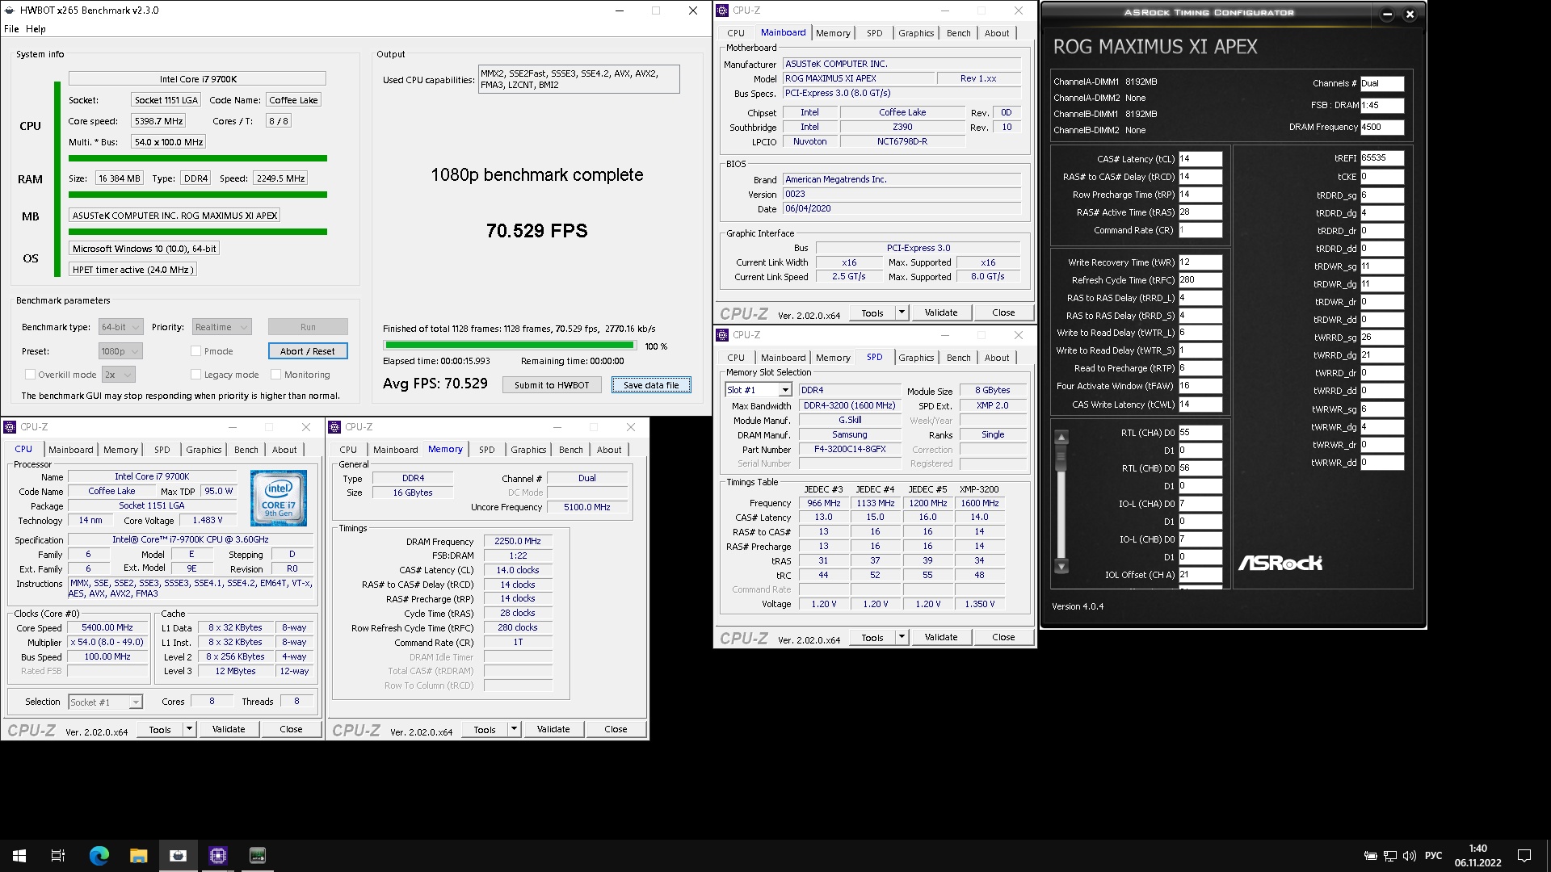This screenshot has height=872, width=1551.
Task: Click Submit to HWBOT button
Action: [552, 385]
